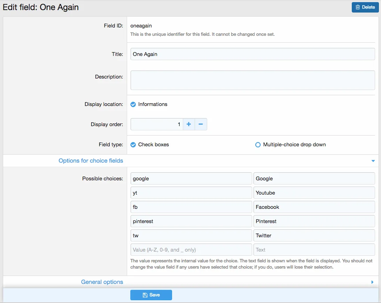Decrease display order with minus icon
The image size is (381, 303).
(x=201, y=124)
